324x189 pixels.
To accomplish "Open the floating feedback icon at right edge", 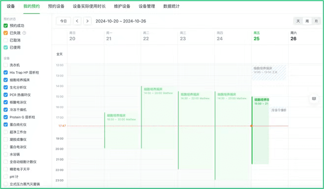I will pyautogui.click(x=314, y=99).
